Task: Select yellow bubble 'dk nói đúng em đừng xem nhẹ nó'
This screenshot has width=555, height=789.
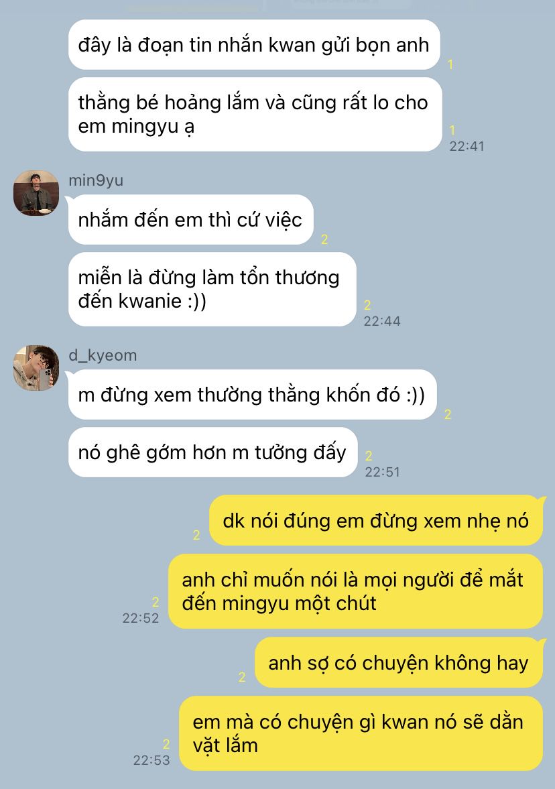Action: (x=376, y=520)
